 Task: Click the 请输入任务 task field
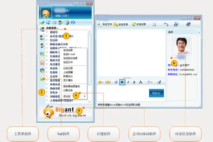(x=62, y=16)
